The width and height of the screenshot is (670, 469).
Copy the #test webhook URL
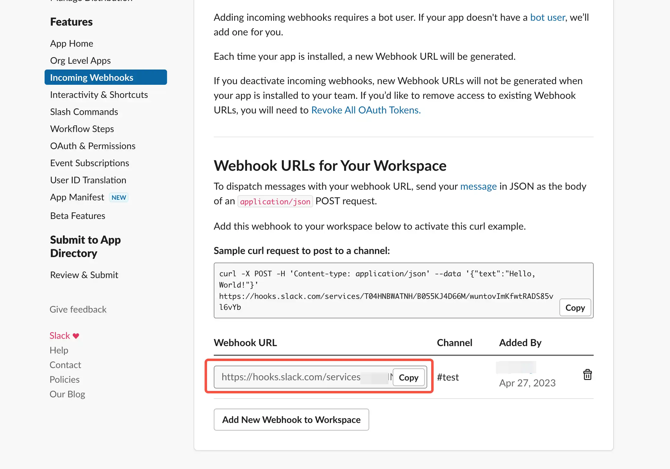pyautogui.click(x=408, y=377)
